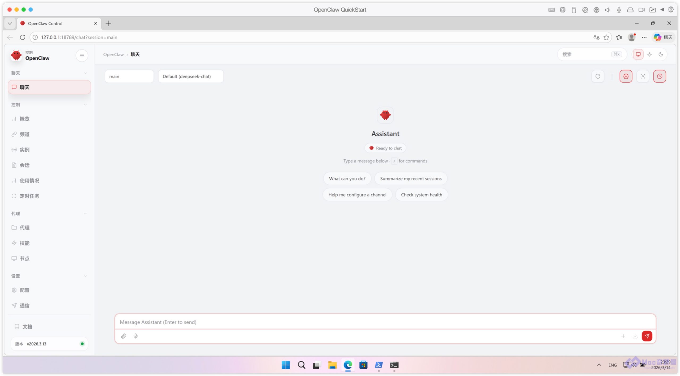680x376 pixels.
Task: Click the refresh chat icon button
Action: click(x=598, y=76)
